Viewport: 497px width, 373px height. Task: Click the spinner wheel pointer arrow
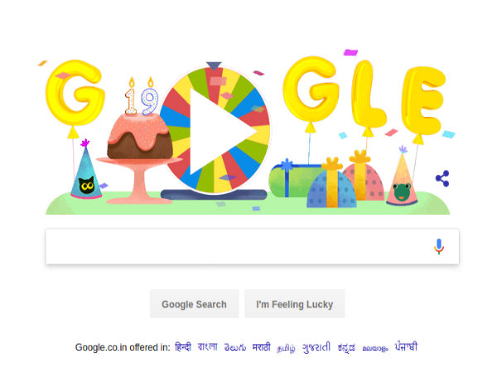tap(214, 65)
